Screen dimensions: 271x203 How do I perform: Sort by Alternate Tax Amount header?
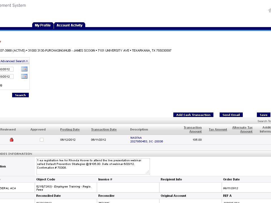pos(242,129)
